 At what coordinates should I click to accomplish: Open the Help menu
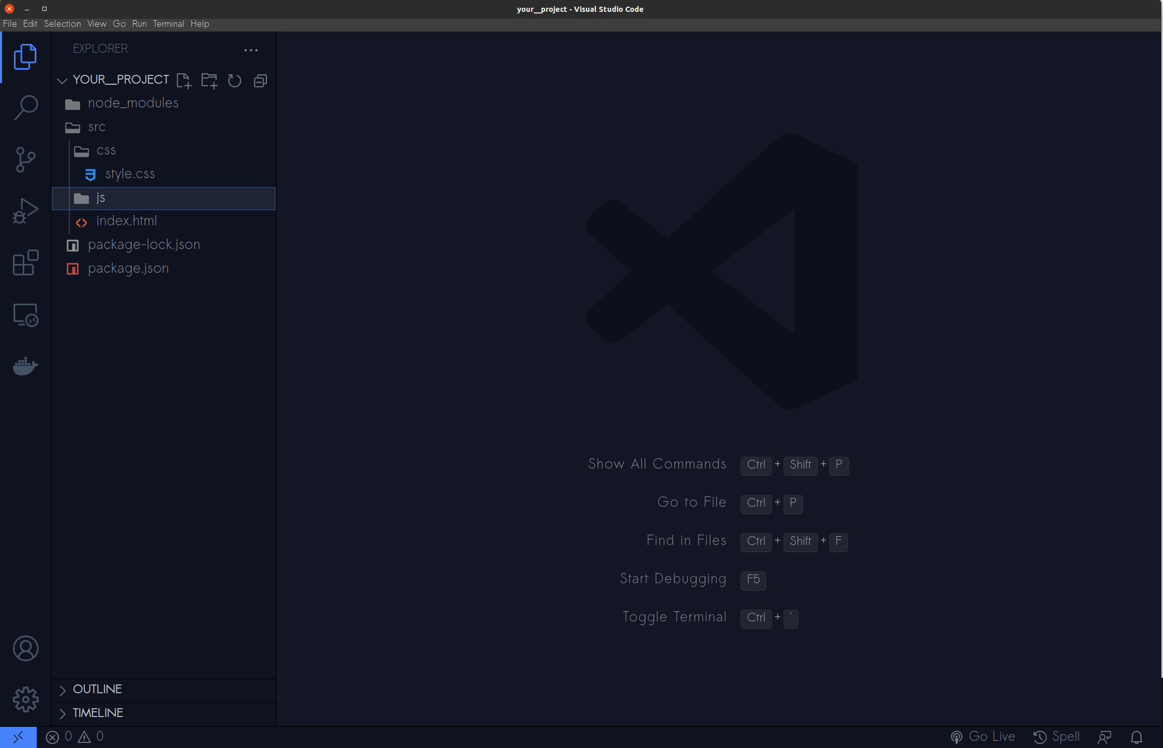tap(200, 24)
